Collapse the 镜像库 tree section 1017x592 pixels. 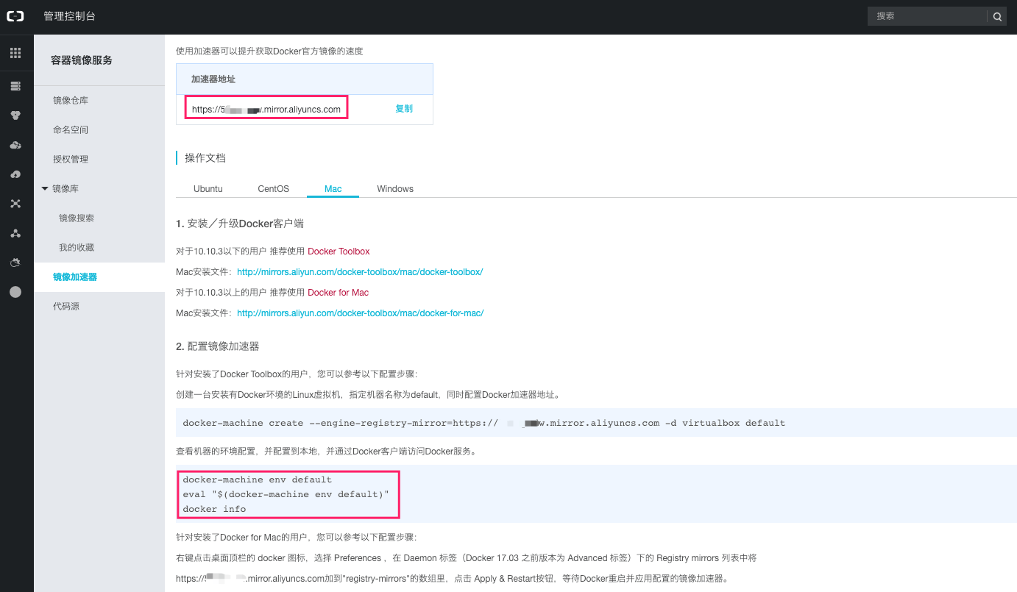pyautogui.click(x=46, y=189)
